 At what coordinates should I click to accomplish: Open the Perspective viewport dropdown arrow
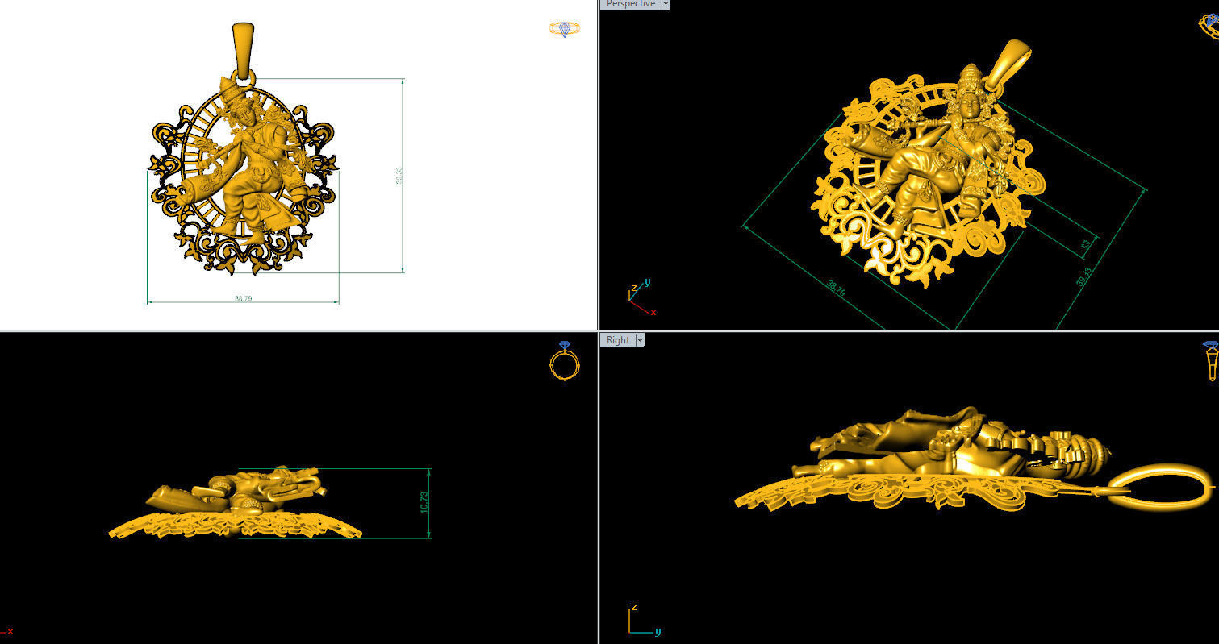[x=665, y=4]
